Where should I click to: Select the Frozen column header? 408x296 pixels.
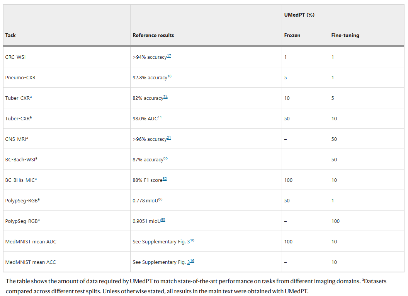pos(292,35)
